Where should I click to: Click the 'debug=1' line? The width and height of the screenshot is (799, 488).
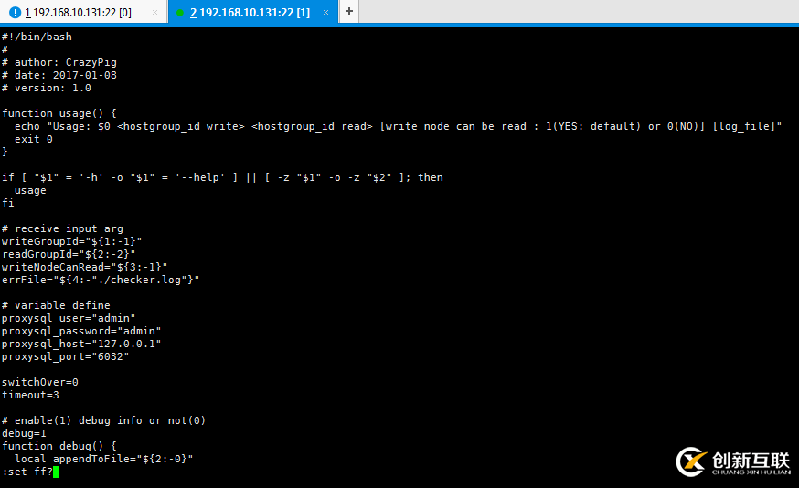(24, 433)
